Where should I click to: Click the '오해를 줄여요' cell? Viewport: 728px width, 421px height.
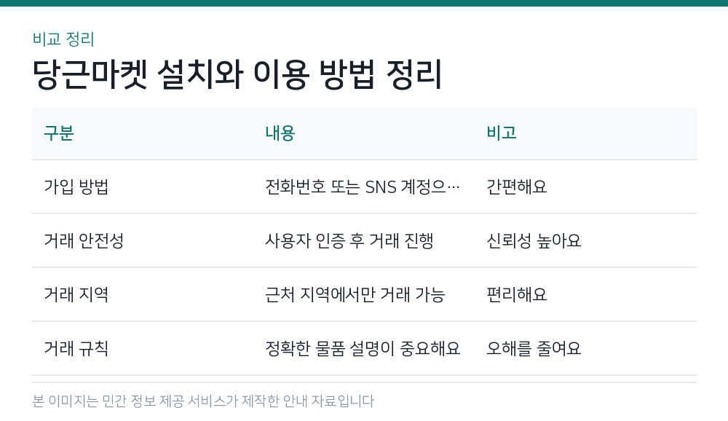(x=534, y=348)
